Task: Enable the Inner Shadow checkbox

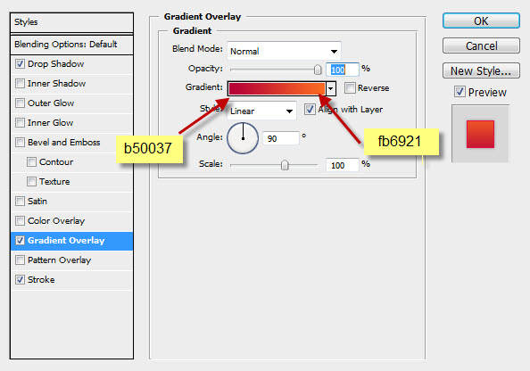Action: click(20, 83)
